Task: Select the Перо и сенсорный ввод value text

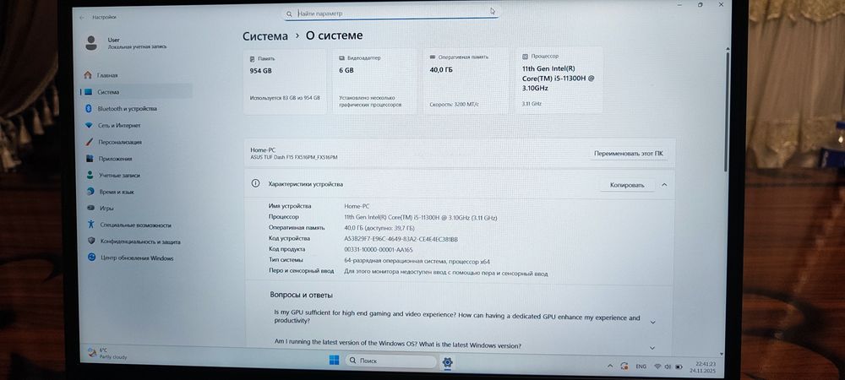Action: pos(445,274)
